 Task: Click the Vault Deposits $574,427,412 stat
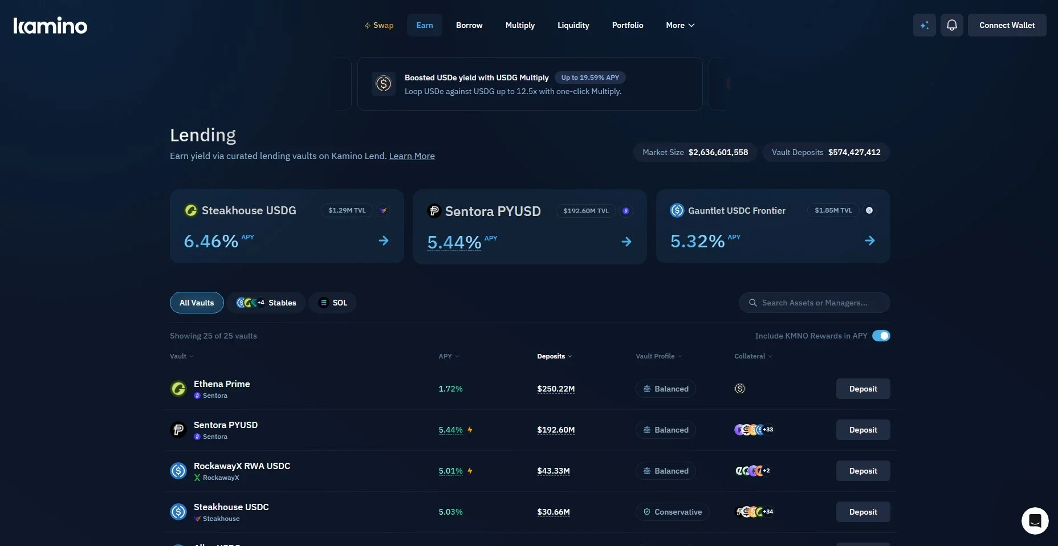tap(826, 152)
